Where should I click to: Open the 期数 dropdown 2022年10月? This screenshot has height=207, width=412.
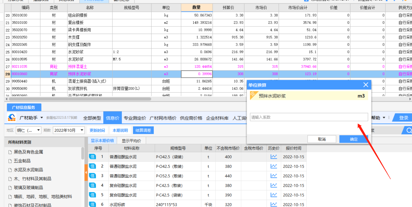pyautogui.click(x=69, y=130)
